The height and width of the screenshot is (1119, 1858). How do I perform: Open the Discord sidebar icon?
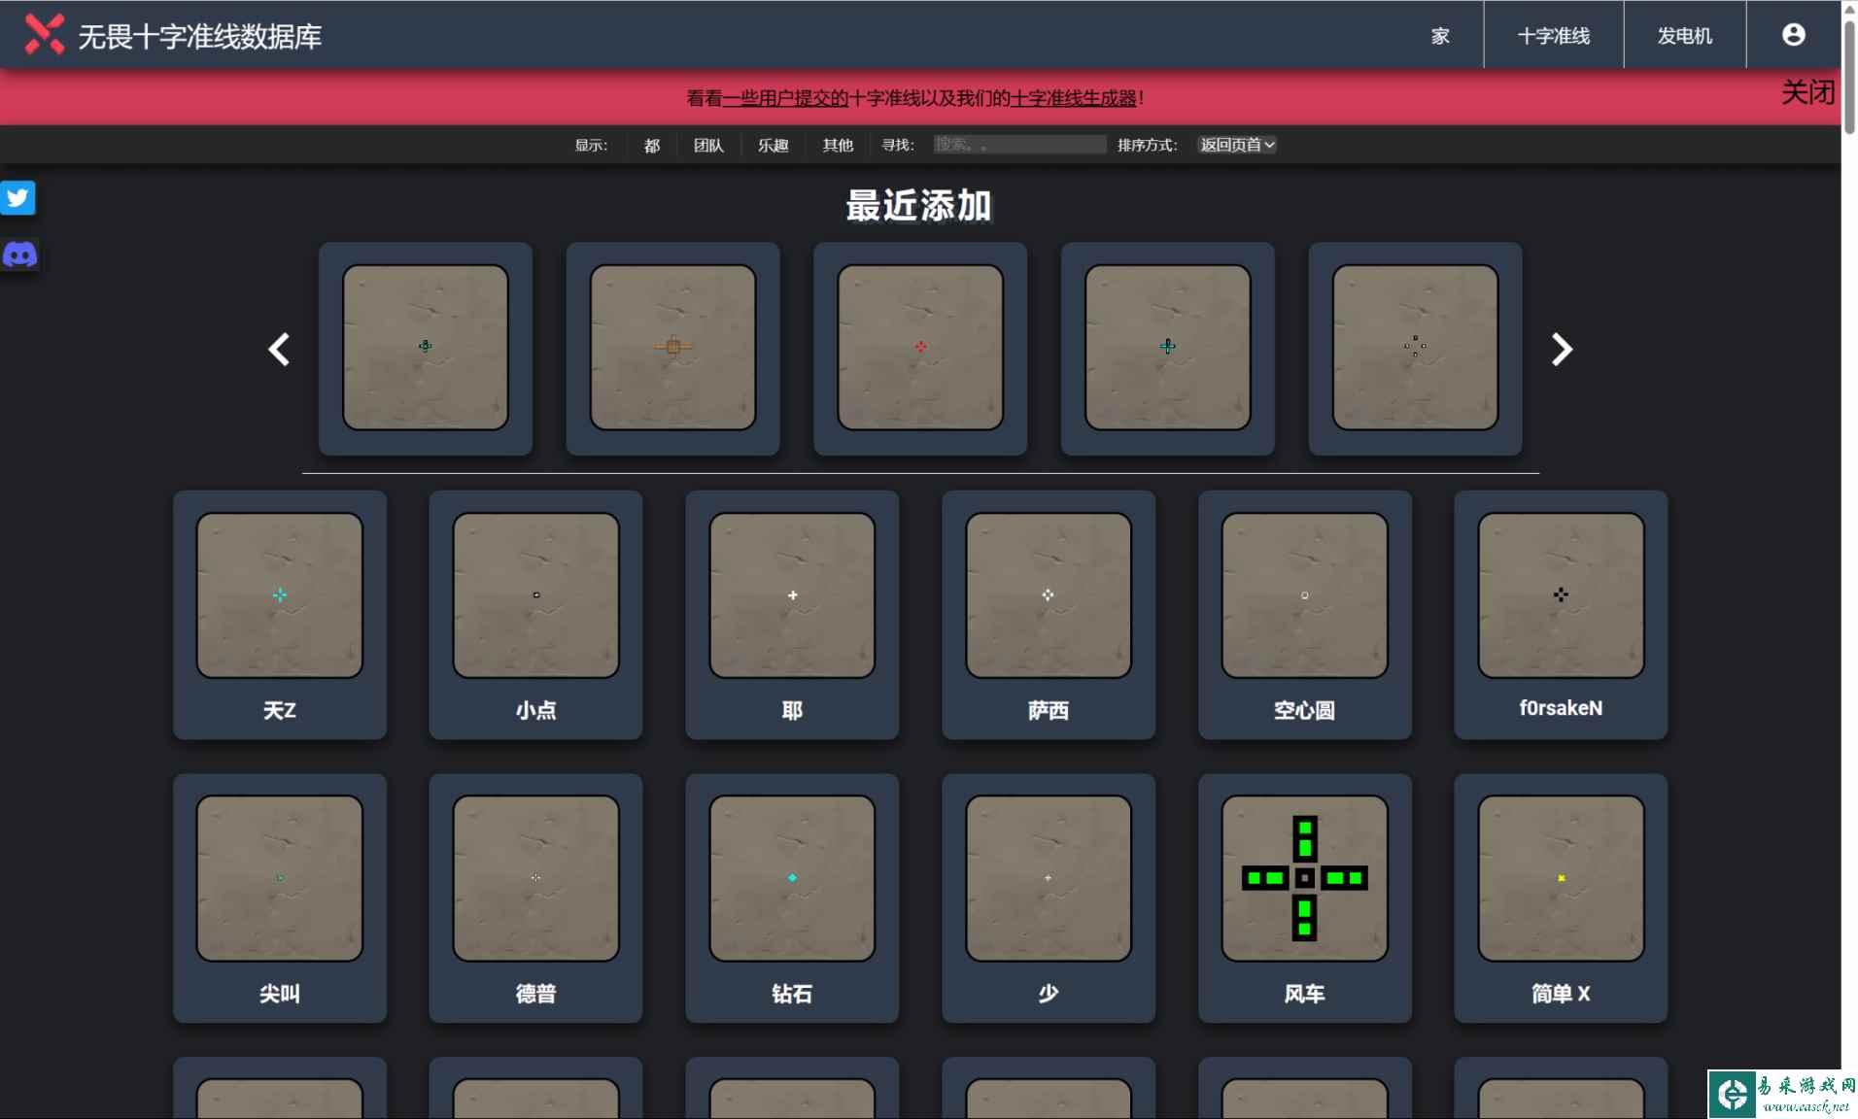pos(19,254)
